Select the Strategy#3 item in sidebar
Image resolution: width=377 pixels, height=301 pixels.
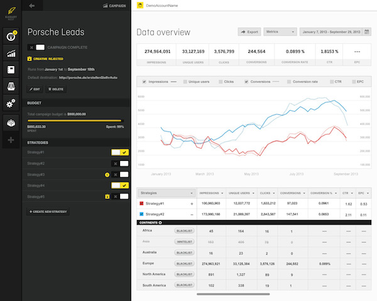pos(36,175)
